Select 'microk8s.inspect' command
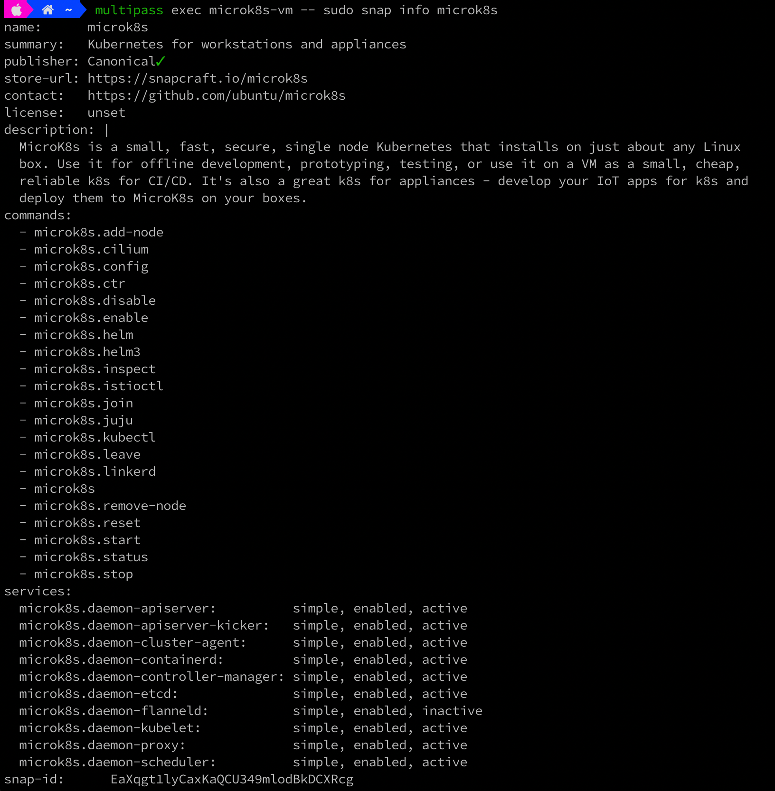Image resolution: width=775 pixels, height=791 pixels. [x=95, y=369]
